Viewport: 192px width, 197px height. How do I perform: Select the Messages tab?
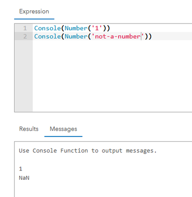click(x=64, y=129)
